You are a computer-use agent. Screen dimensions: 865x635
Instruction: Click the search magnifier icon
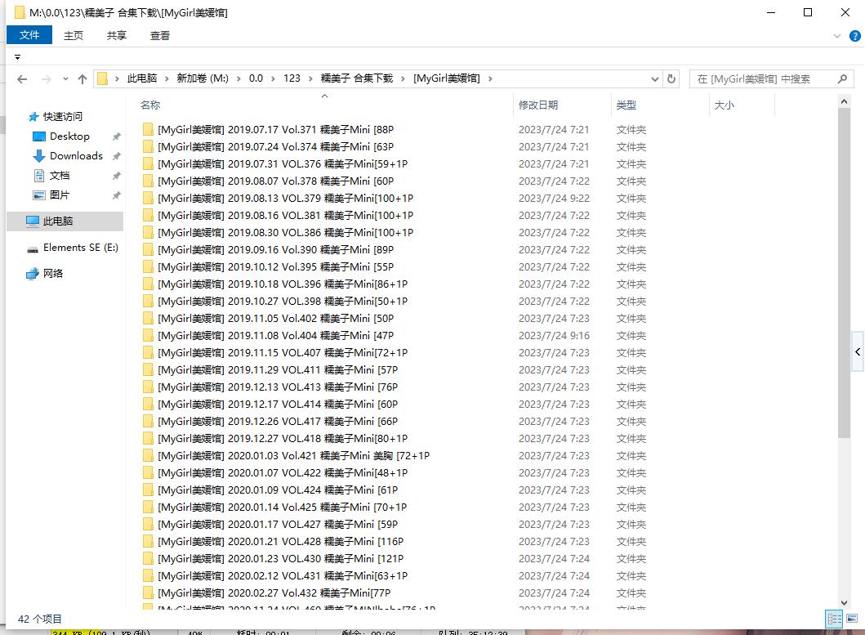click(x=842, y=79)
